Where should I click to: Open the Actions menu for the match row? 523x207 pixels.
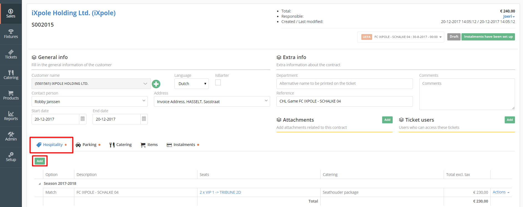click(501, 192)
